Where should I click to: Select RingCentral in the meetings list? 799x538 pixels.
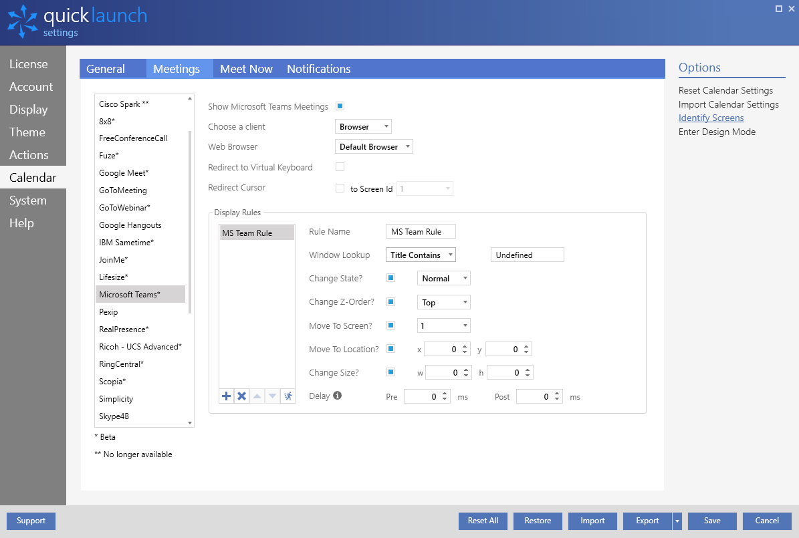pos(140,364)
